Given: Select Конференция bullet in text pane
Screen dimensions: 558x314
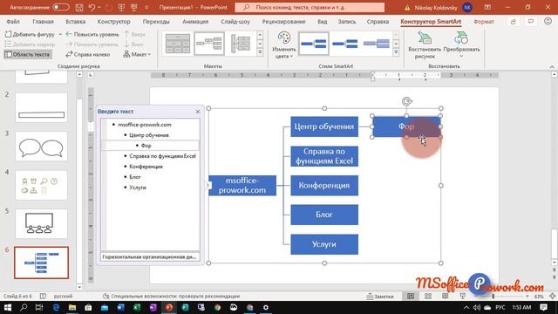Looking at the screenshot, I should coord(146,167).
